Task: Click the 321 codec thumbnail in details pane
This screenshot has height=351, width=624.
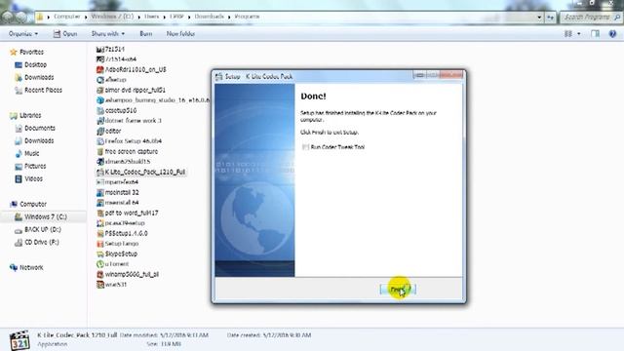Action: (x=19, y=340)
